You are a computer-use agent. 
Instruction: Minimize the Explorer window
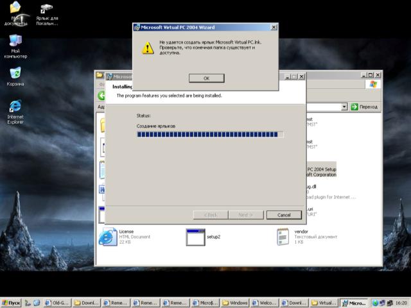point(364,75)
